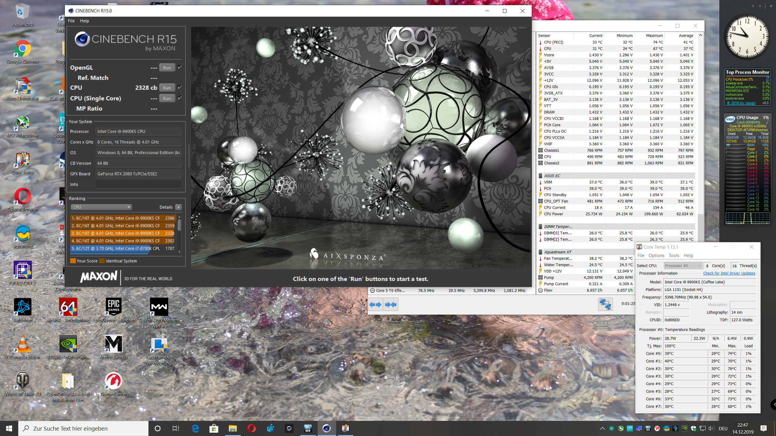
Task: Toggle the checkmark beside CPU Single Core Run
Action: coord(180,98)
